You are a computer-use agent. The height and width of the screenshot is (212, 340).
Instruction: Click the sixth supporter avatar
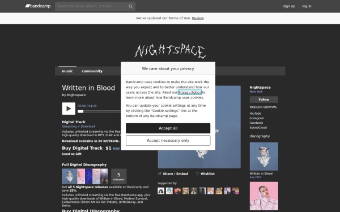(202, 191)
